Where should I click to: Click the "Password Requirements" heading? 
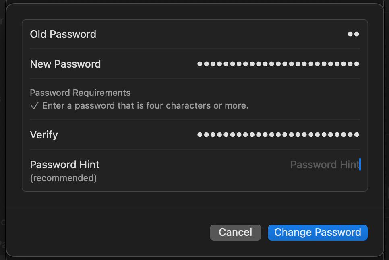coord(80,93)
